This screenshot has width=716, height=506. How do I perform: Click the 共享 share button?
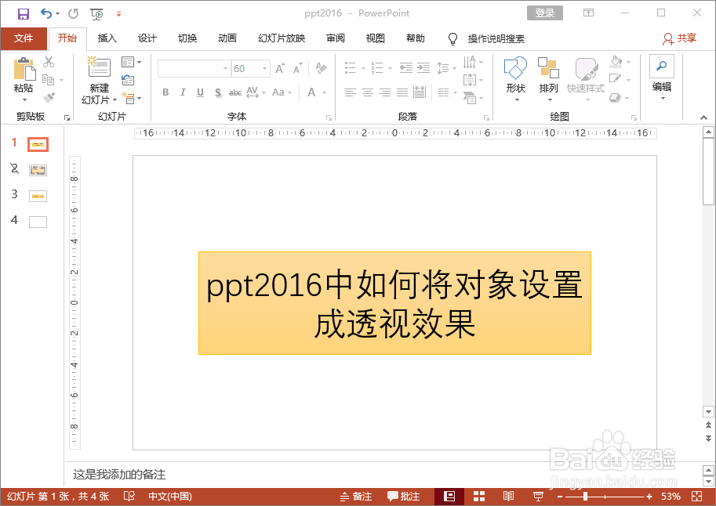click(x=679, y=39)
